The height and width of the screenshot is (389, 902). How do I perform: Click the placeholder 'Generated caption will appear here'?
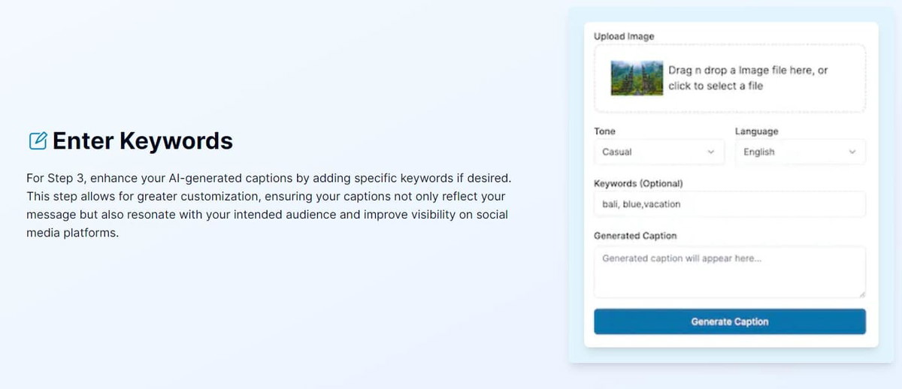(682, 258)
